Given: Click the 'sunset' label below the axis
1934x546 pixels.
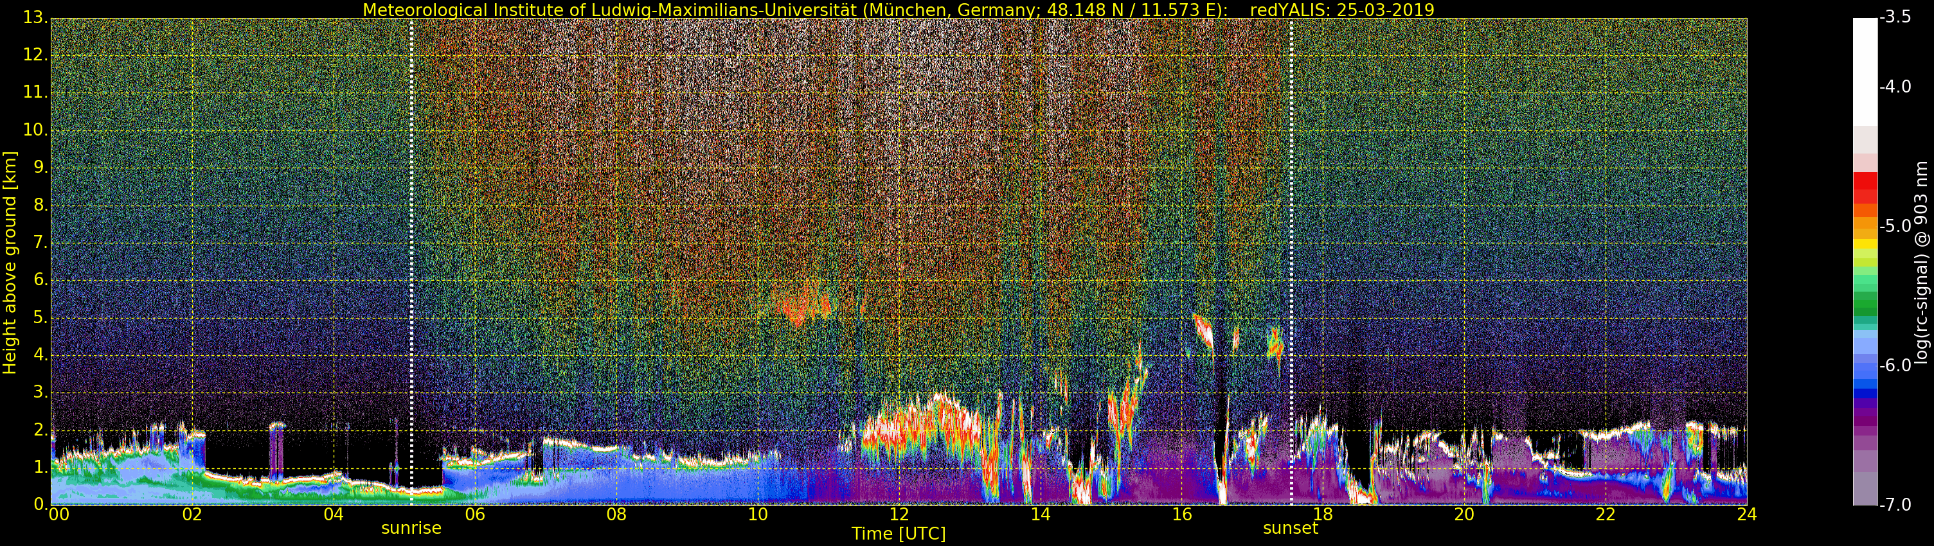Looking at the screenshot, I should (x=1291, y=528).
